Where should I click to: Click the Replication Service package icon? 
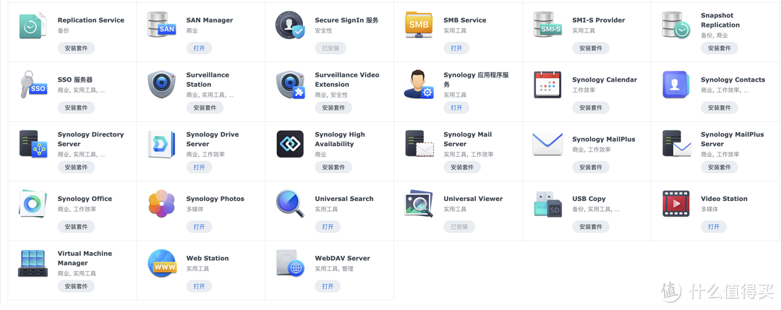(33, 25)
